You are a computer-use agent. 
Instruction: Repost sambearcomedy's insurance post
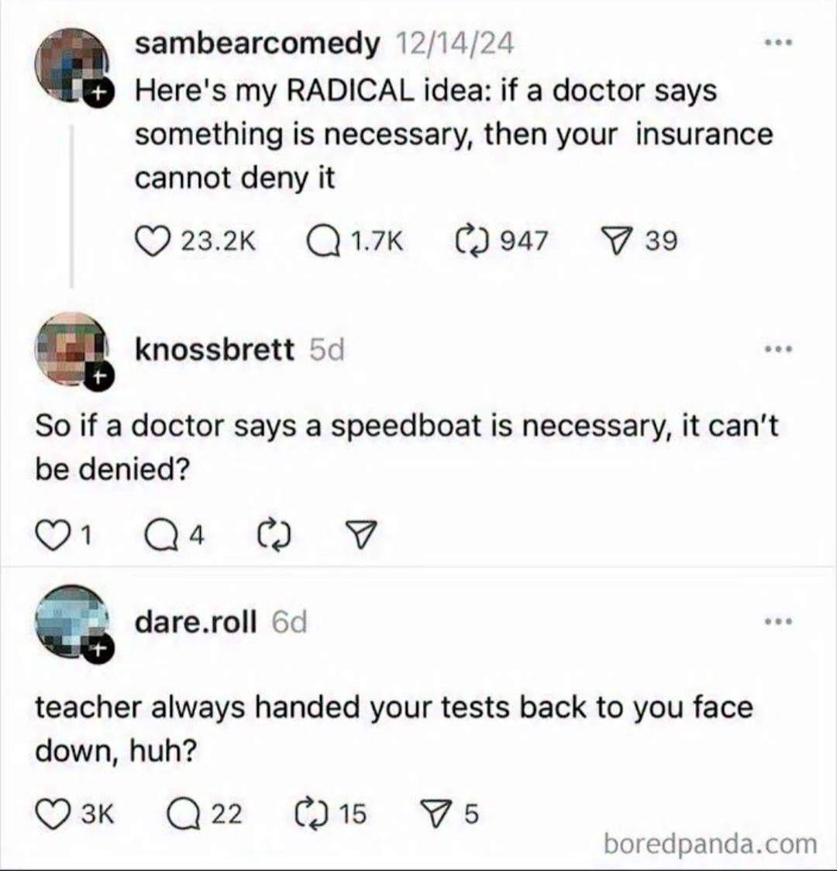(x=467, y=240)
